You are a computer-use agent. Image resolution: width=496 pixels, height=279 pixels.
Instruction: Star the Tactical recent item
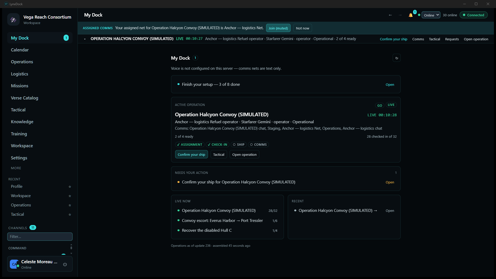pos(69,214)
